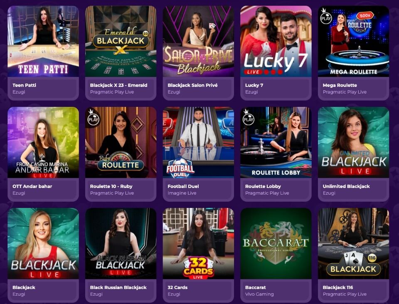Viewport: 399px width, 304px height.
Task: Click the Imagine Live provider label
Action: [182, 193]
